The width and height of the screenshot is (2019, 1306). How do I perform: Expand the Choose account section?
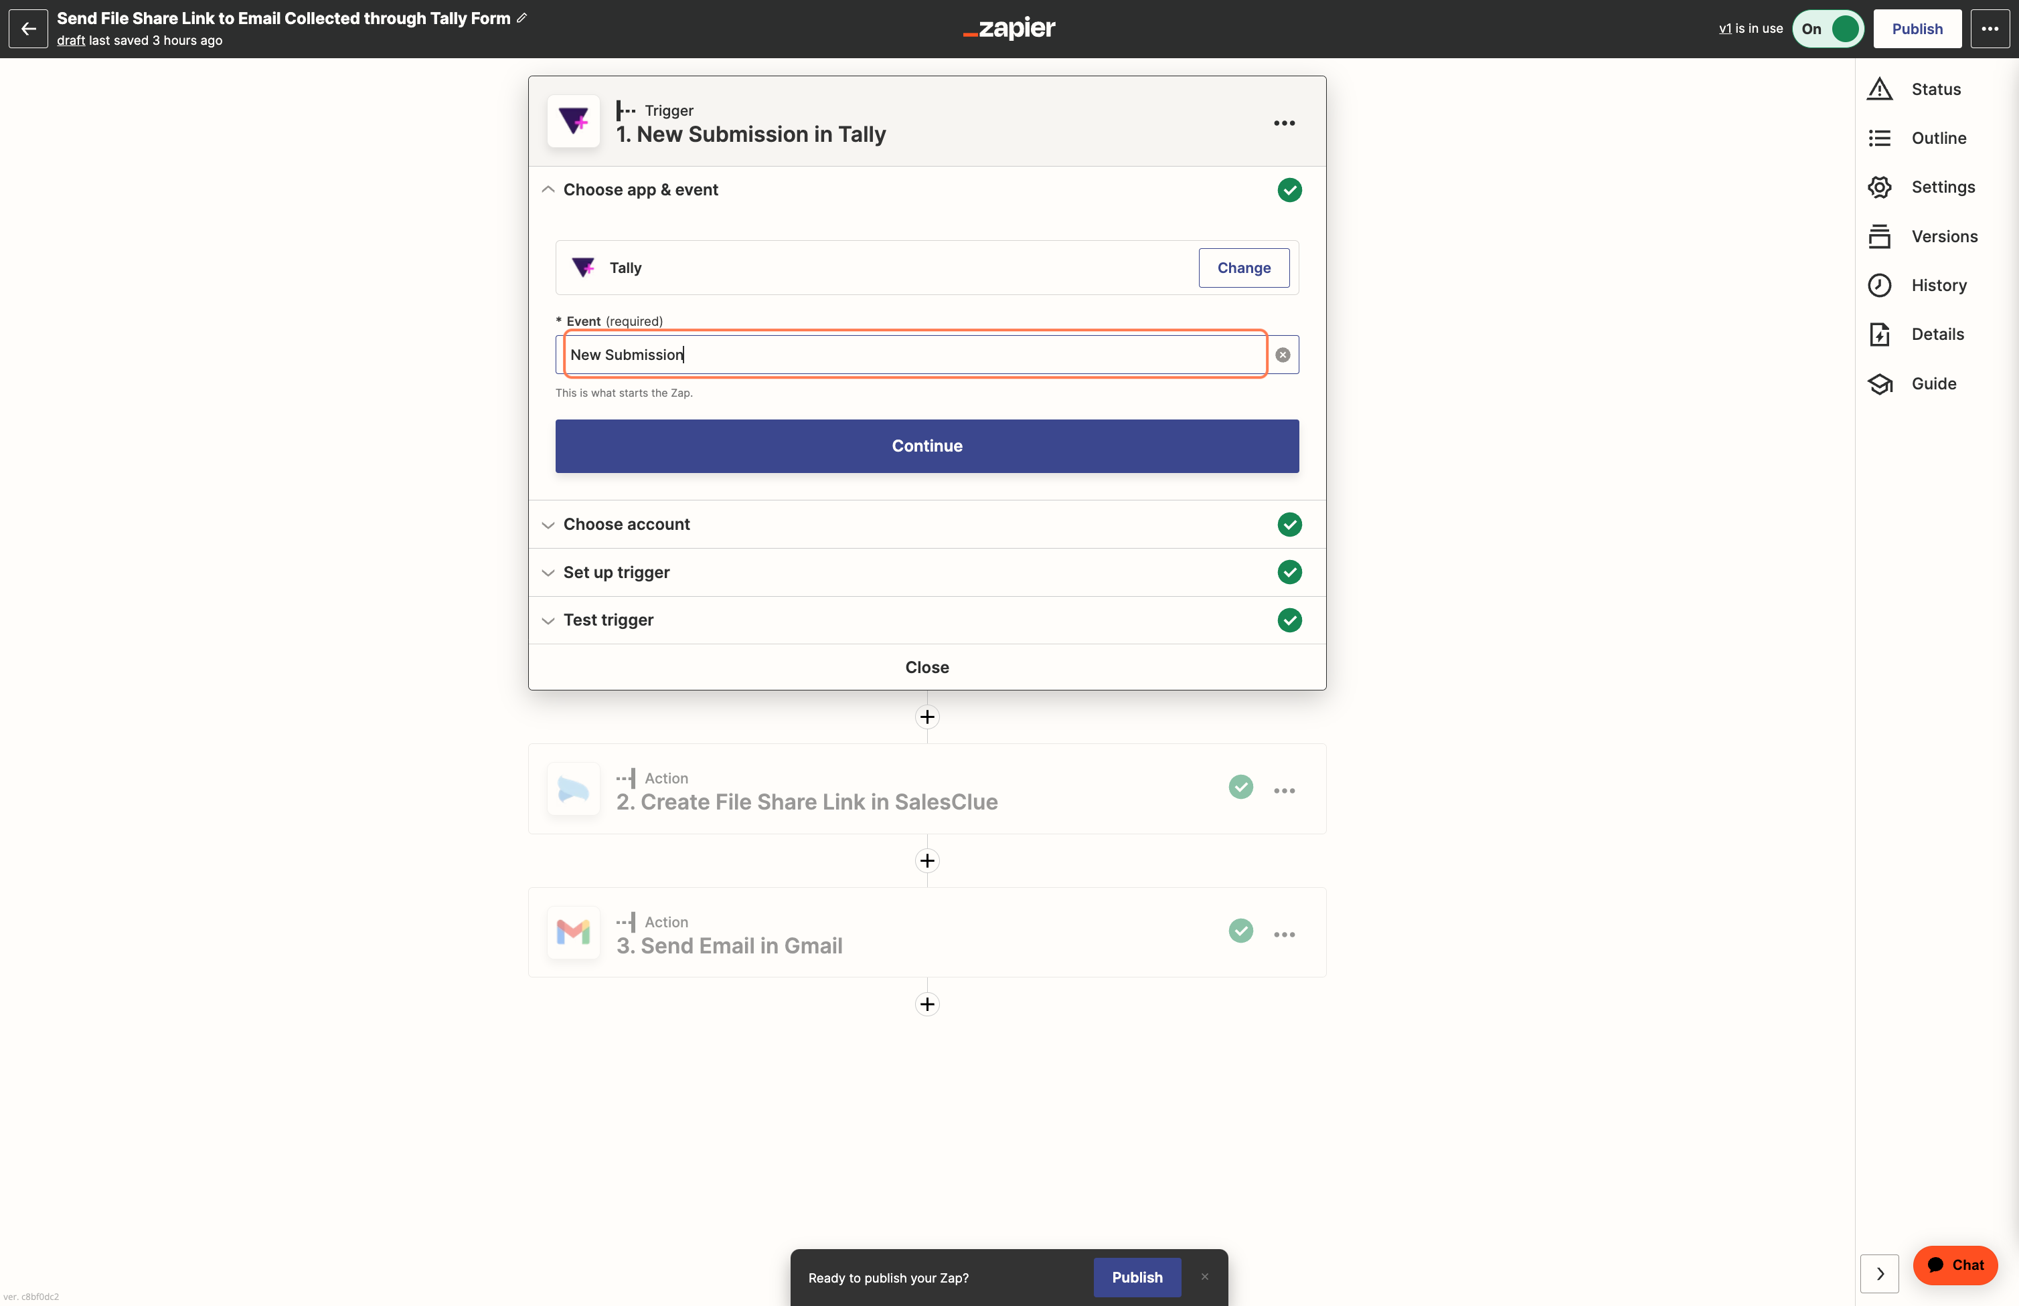pyautogui.click(x=926, y=524)
